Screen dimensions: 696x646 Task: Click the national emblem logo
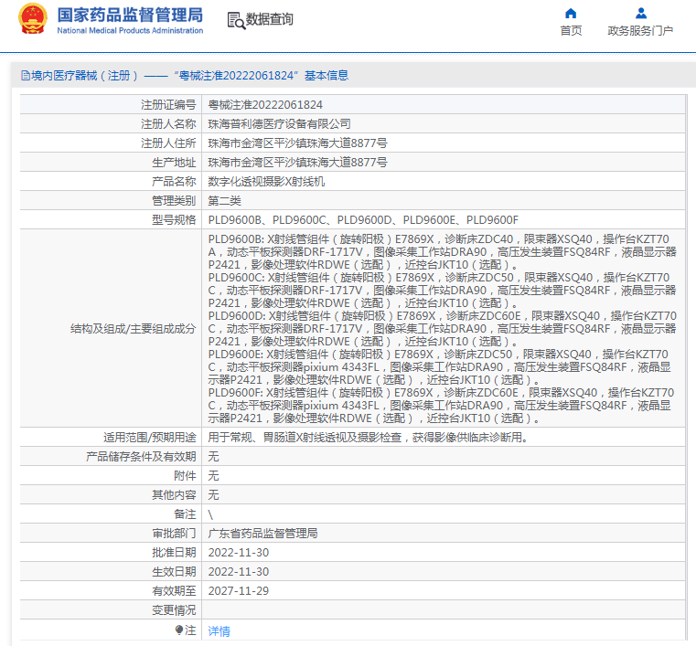(33, 18)
